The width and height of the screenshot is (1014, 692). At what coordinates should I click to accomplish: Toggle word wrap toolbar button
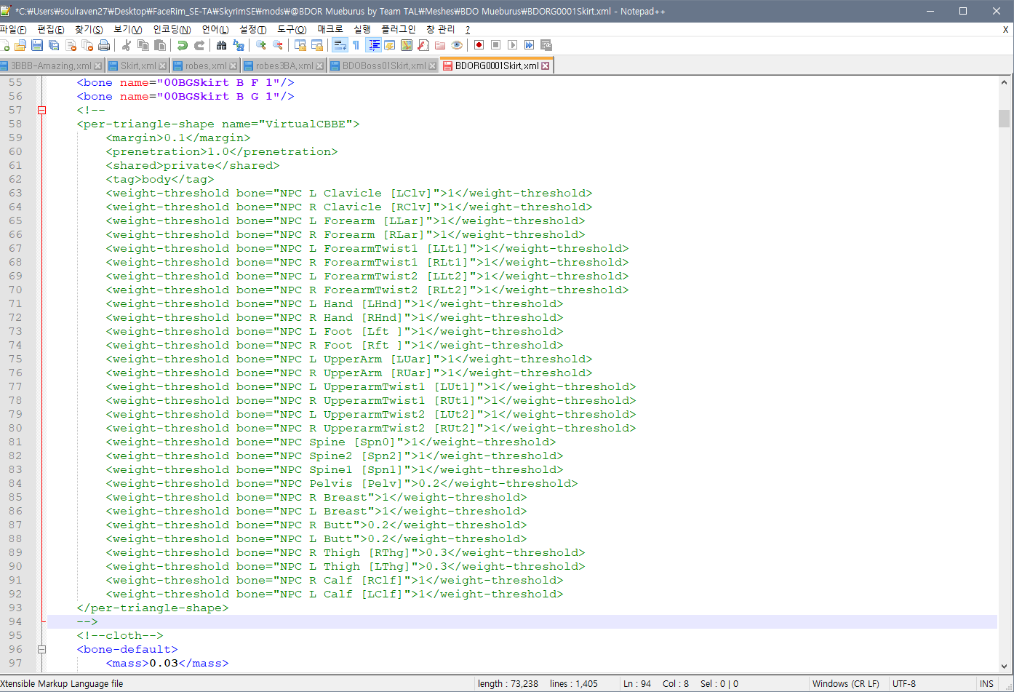[x=340, y=45]
